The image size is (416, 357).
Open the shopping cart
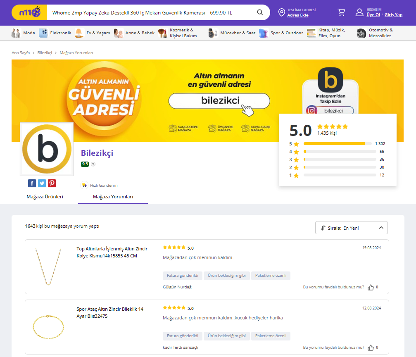tap(341, 12)
